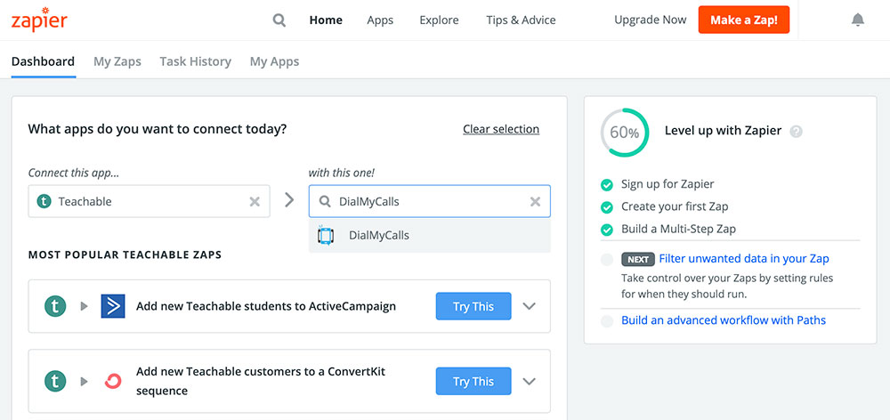Clear the DialMyCalls search field with X
The width and height of the screenshot is (890, 420).
535,202
